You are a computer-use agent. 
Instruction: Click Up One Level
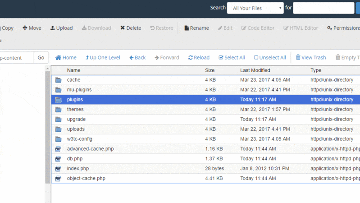click(x=103, y=57)
